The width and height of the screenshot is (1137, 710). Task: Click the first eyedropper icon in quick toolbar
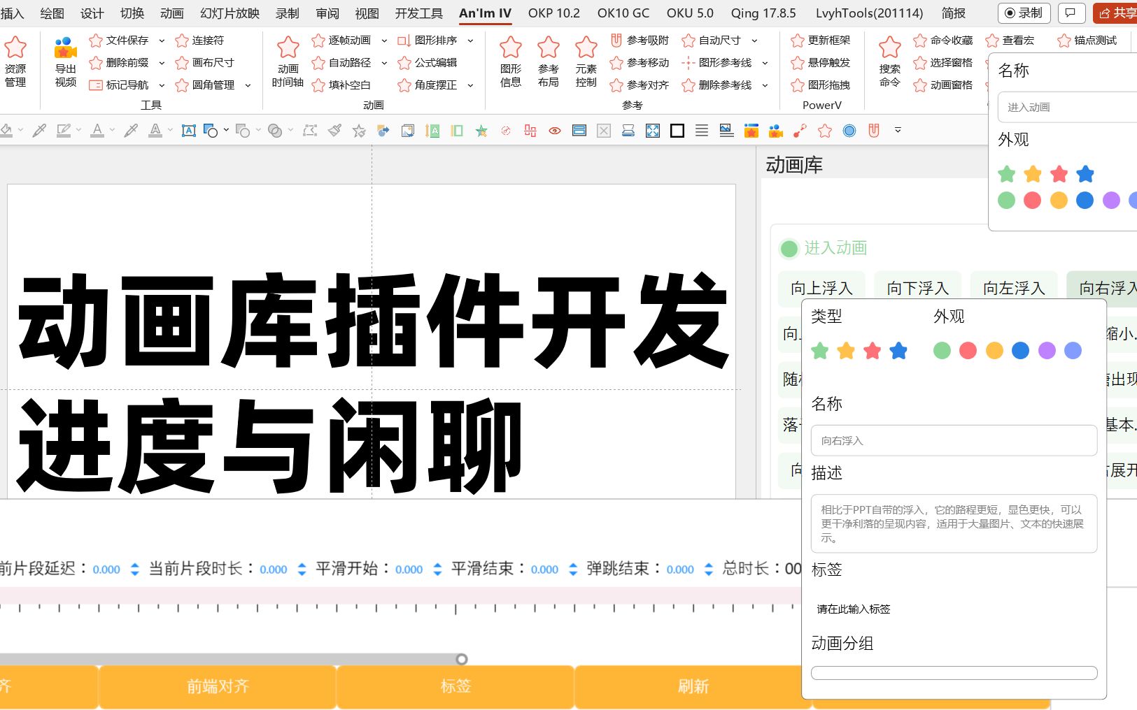(x=39, y=130)
